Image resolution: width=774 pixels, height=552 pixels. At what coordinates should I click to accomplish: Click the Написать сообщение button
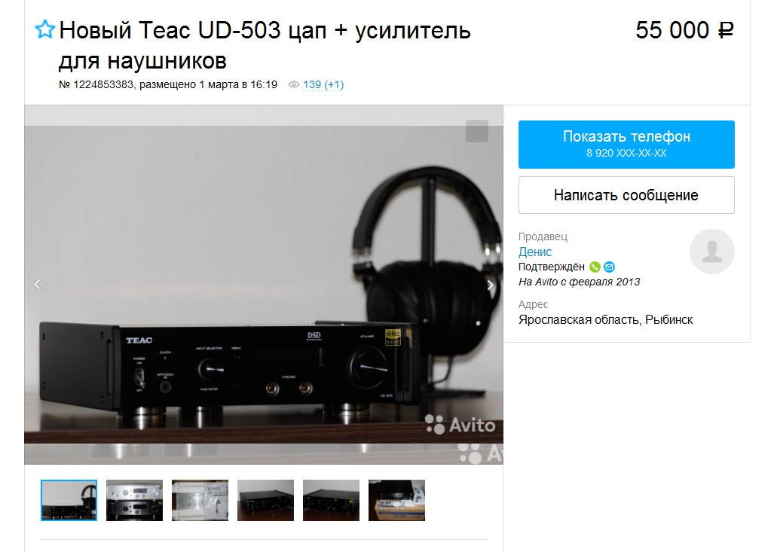[626, 195]
